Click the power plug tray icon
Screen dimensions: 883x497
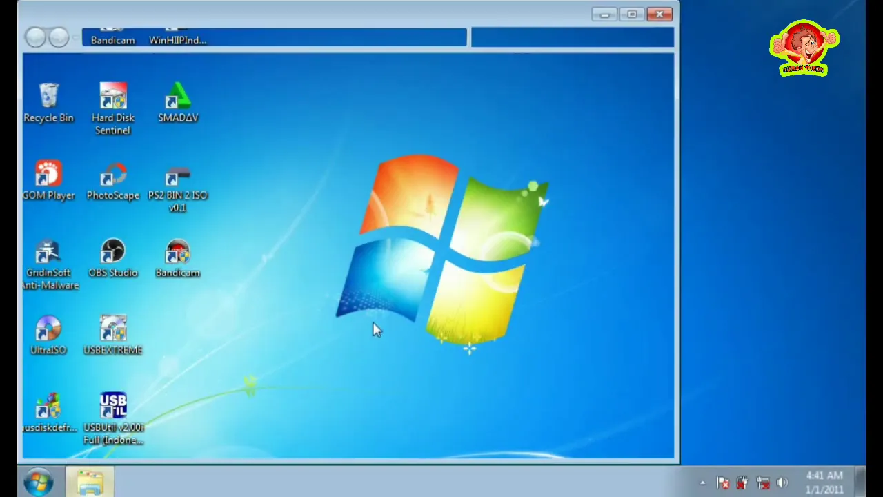click(742, 483)
